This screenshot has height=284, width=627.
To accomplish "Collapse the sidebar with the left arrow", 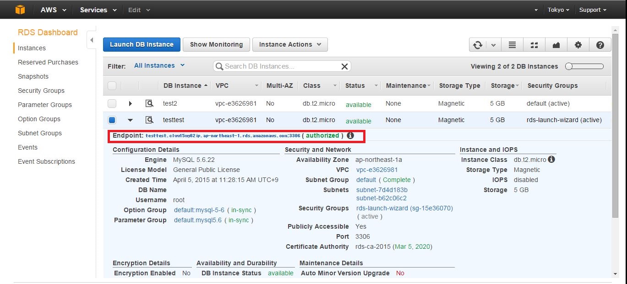I will pyautogui.click(x=92, y=40).
